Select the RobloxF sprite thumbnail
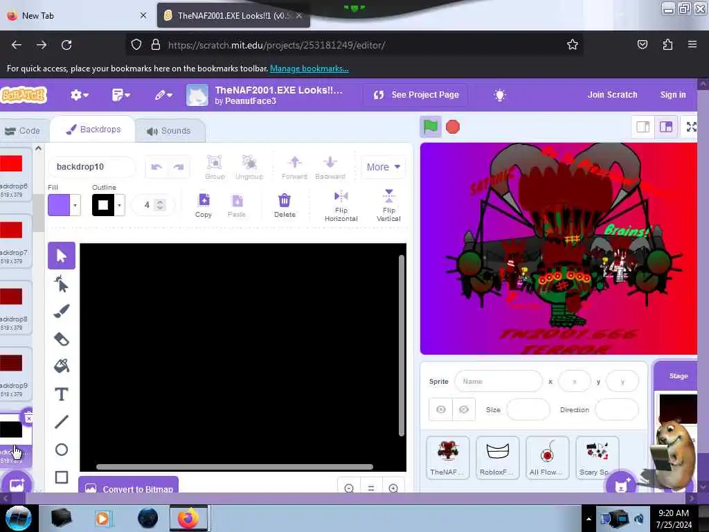The width and height of the screenshot is (709, 532). coord(497,457)
